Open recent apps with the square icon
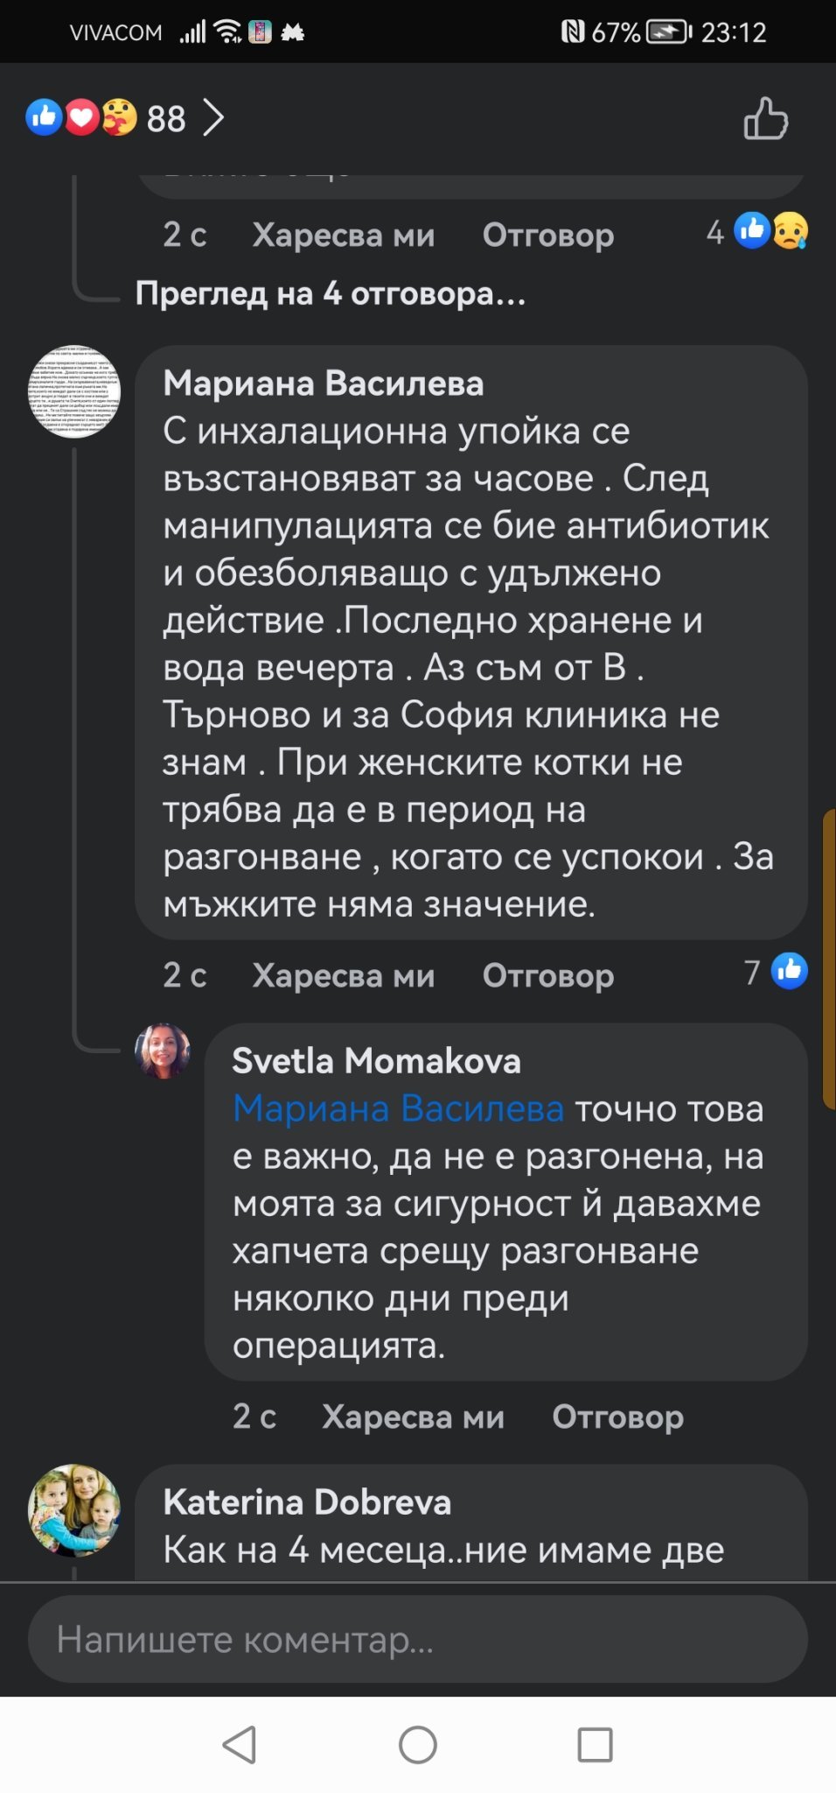This screenshot has height=1793, width=836. point(595,1745)
